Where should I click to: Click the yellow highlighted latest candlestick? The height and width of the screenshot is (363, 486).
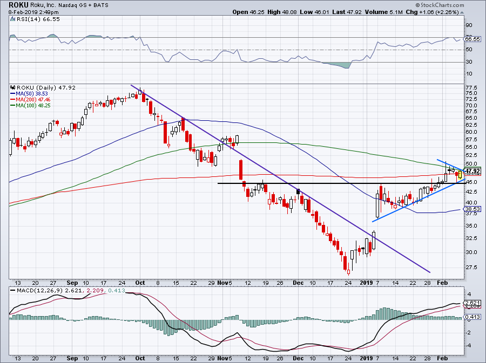pyautogui.click(x=460, y=175)
